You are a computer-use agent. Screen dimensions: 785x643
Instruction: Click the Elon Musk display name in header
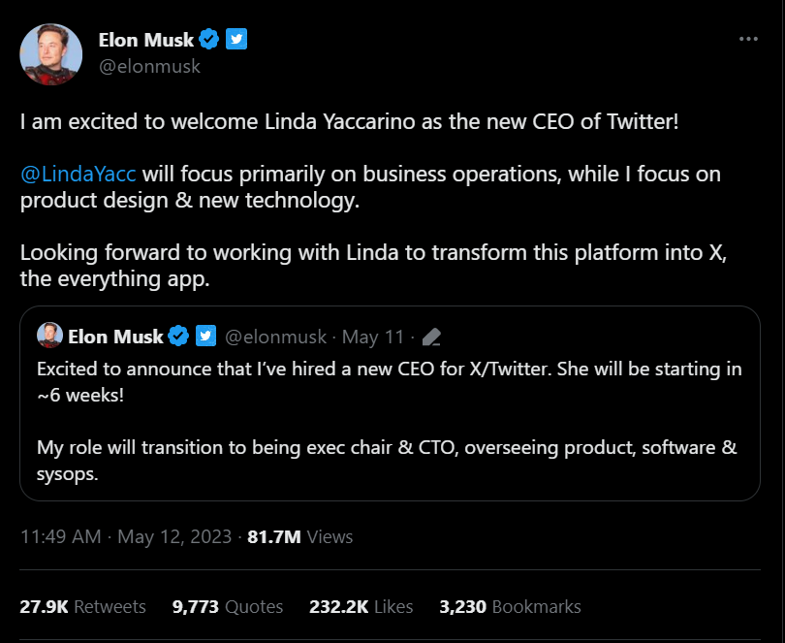tap(146, 40)
